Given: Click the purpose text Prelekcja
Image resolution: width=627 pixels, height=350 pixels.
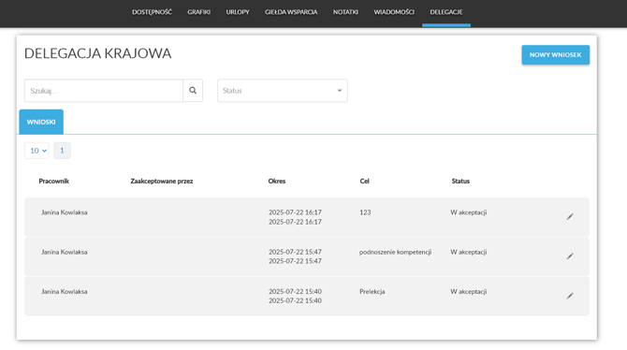Looking at the screenshot, I should click(x=372, y=292).
